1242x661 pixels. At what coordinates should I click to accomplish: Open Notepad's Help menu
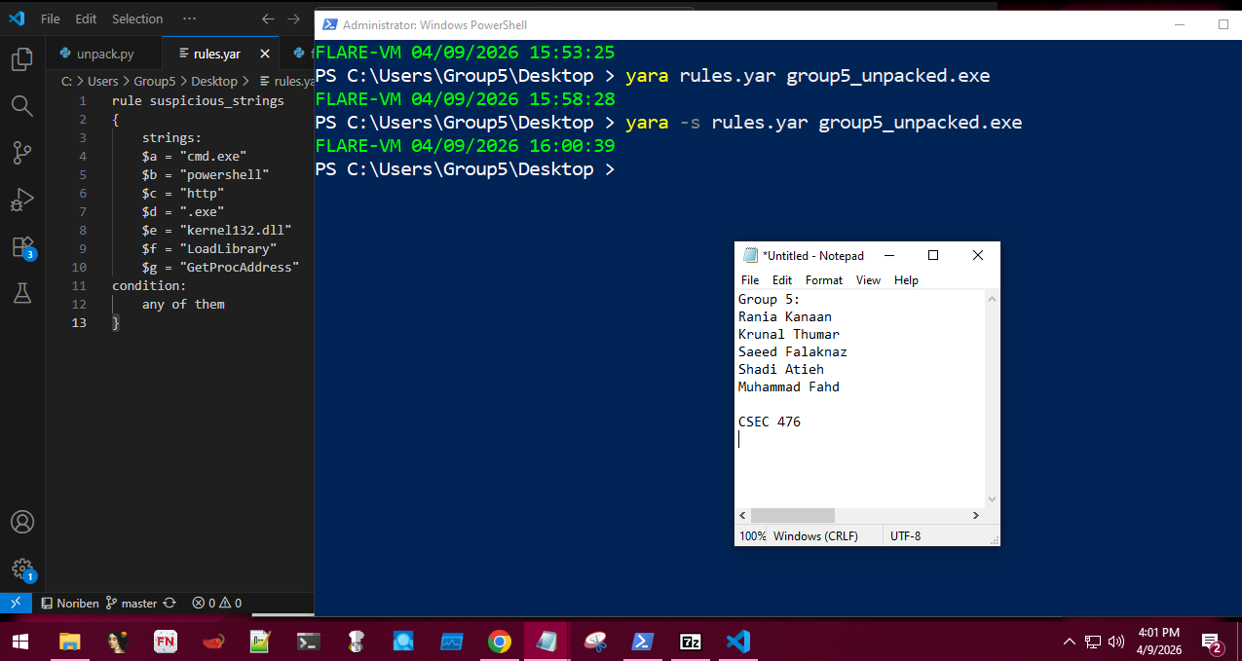click(906, 279)
